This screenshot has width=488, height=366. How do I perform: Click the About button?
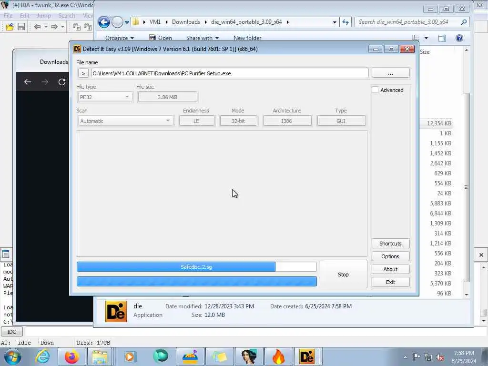(391, 269)
